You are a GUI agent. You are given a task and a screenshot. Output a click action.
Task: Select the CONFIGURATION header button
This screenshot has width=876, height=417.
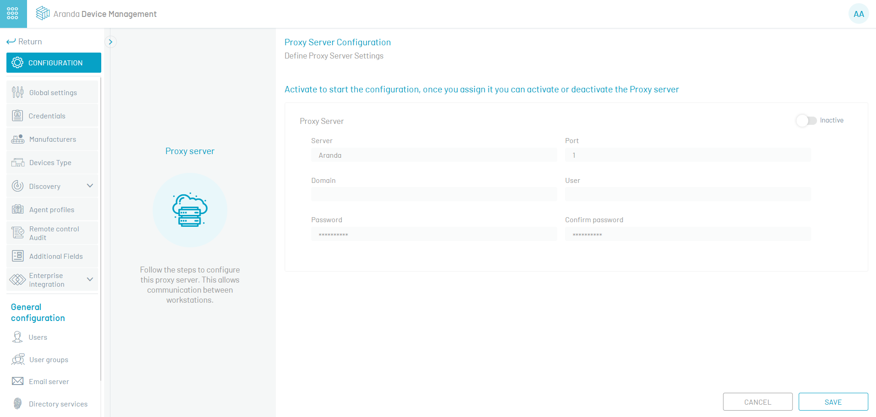click(54, 63)
